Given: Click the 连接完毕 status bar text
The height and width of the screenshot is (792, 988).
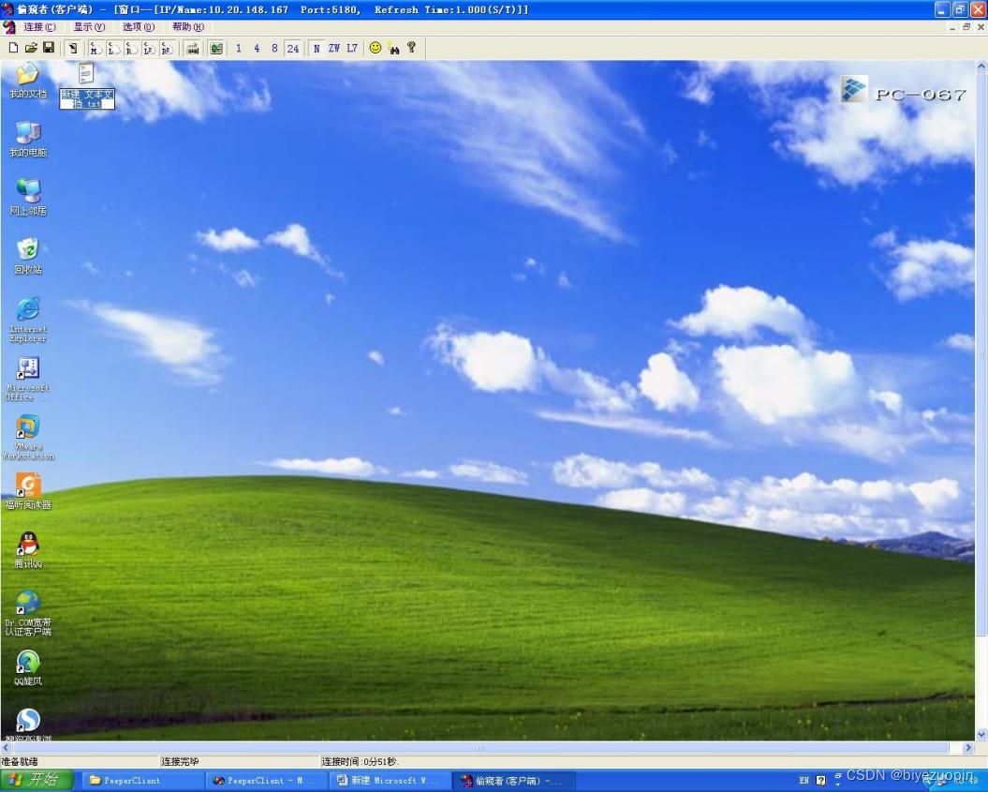Looking at the screenshot, I should (x=180, y=762).
